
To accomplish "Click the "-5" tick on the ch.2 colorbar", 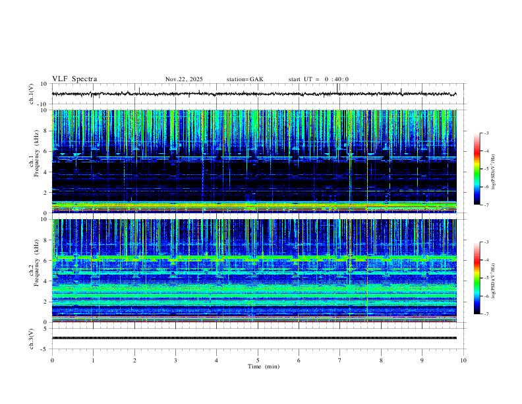I will (x=486, y=278).
